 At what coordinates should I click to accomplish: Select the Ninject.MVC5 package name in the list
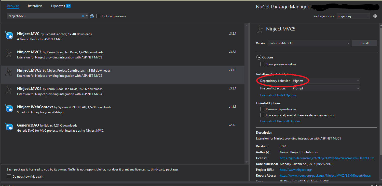pos(29,70)
